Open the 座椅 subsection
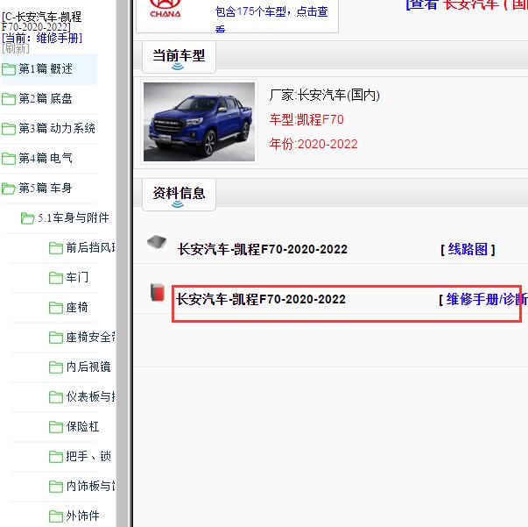528x527 pixels. pyautogui.click(x=77, y=307)
